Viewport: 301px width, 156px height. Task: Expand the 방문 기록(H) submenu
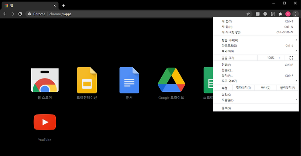tap(256, 40)
